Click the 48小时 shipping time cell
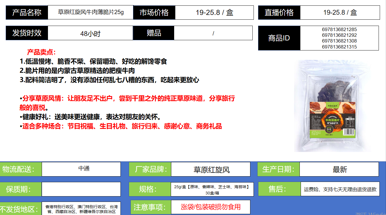The height and width of the screenshot is (215, 386). [x=90, y=33]
